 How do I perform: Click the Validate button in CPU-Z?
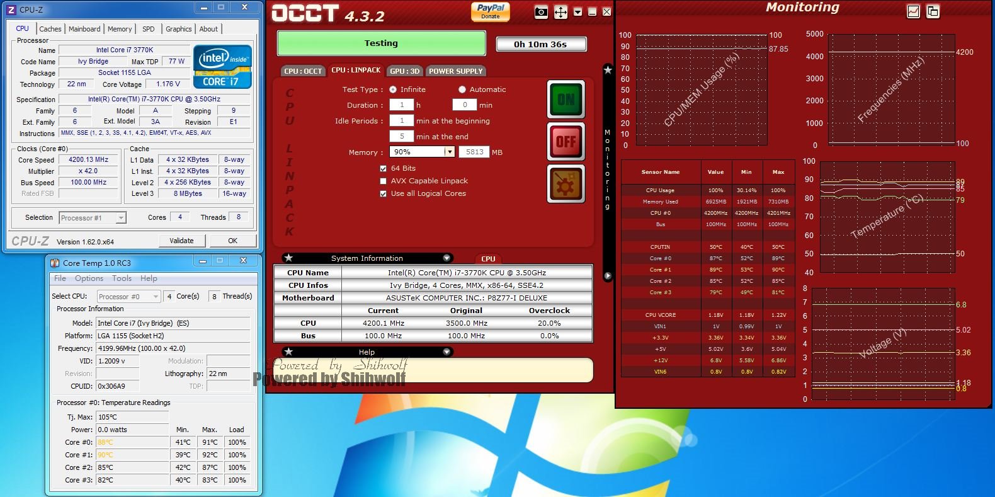181,241
